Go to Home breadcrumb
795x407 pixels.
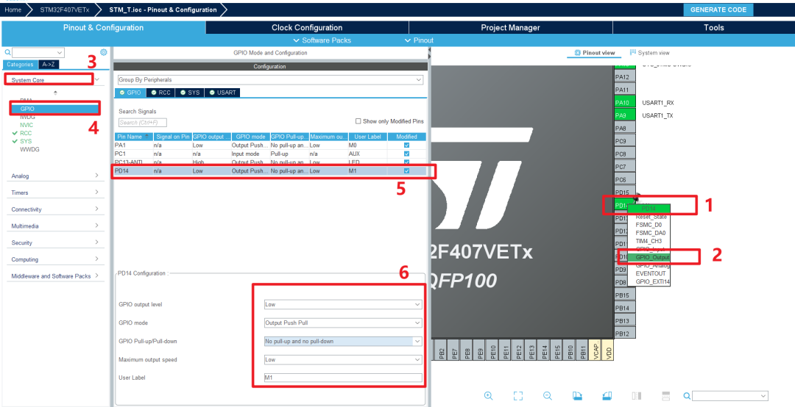point(13,10)
